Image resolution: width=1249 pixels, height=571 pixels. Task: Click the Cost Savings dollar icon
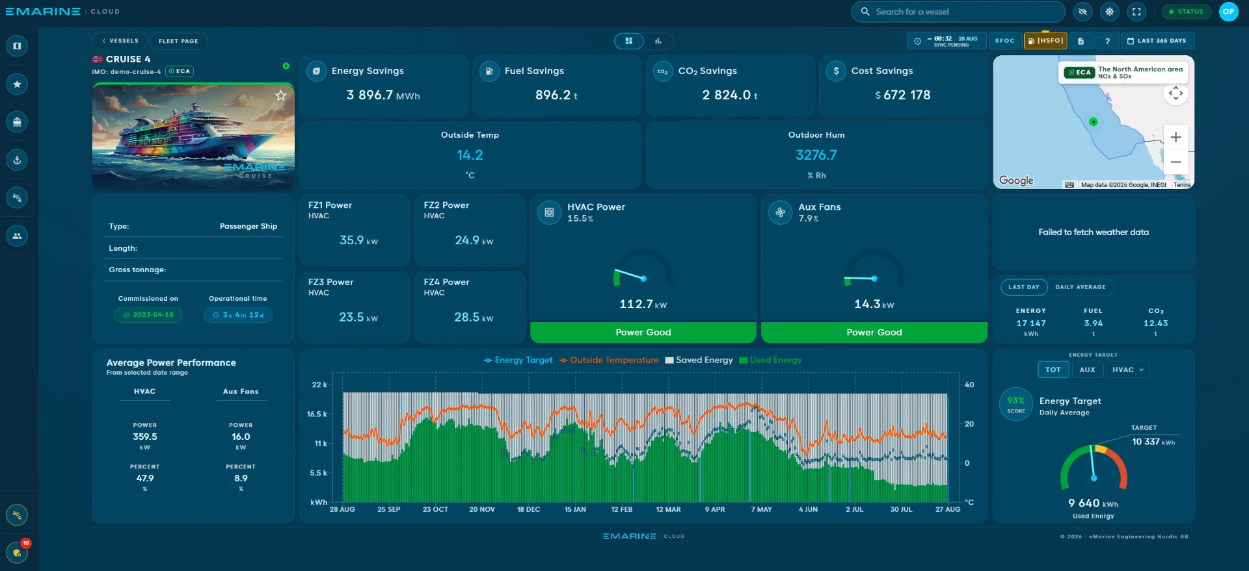836,71
